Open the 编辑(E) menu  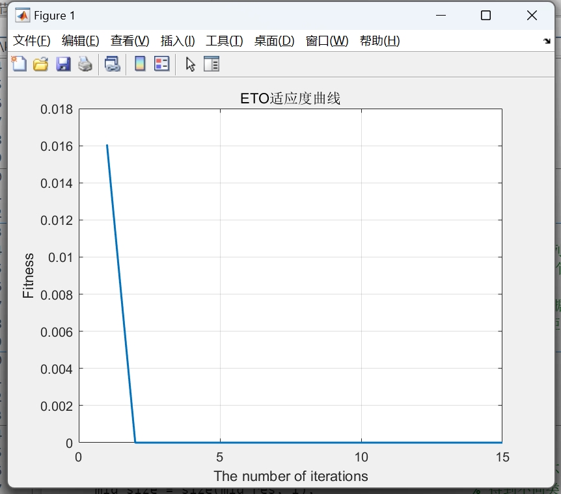tap(79, 40)
